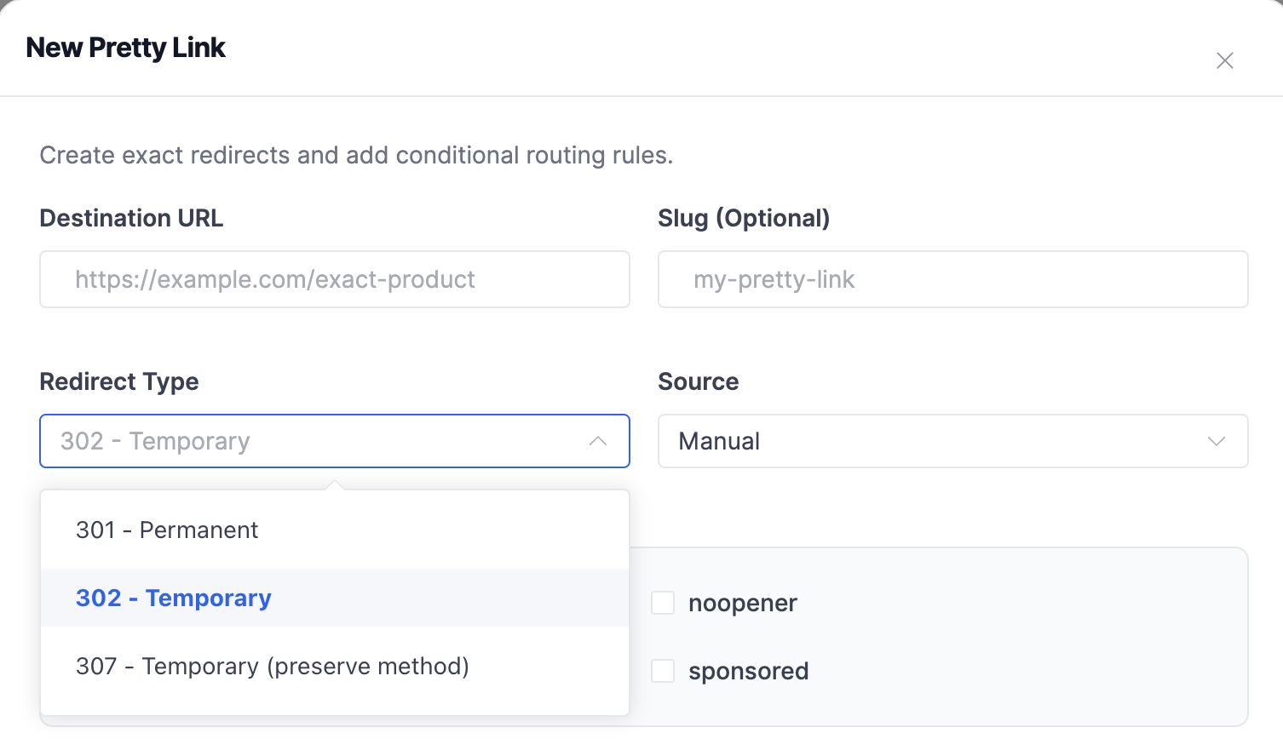Click the Source dropdown chevron arrow
Image resolution: width=1283 pixels, height=756 pixels.
pos(1216,441)
